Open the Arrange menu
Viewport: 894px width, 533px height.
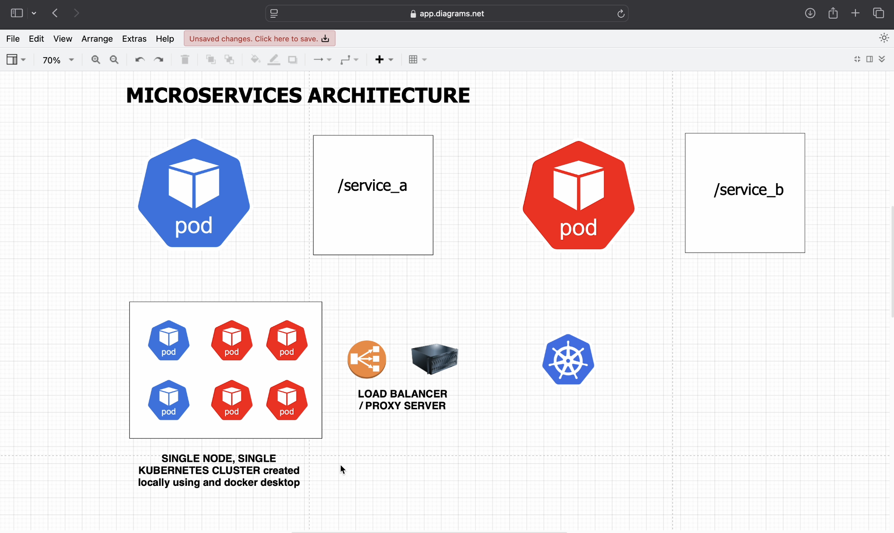97,39
